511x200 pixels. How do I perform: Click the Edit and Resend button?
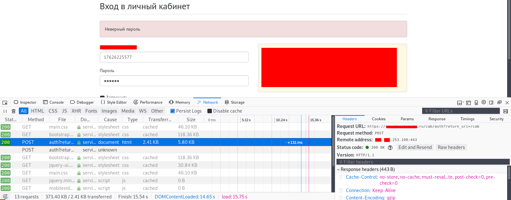(415, 147)
